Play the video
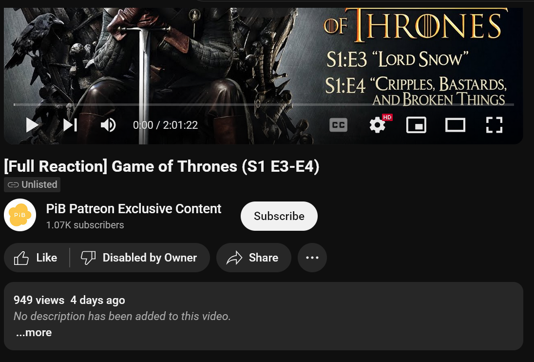 32,125
